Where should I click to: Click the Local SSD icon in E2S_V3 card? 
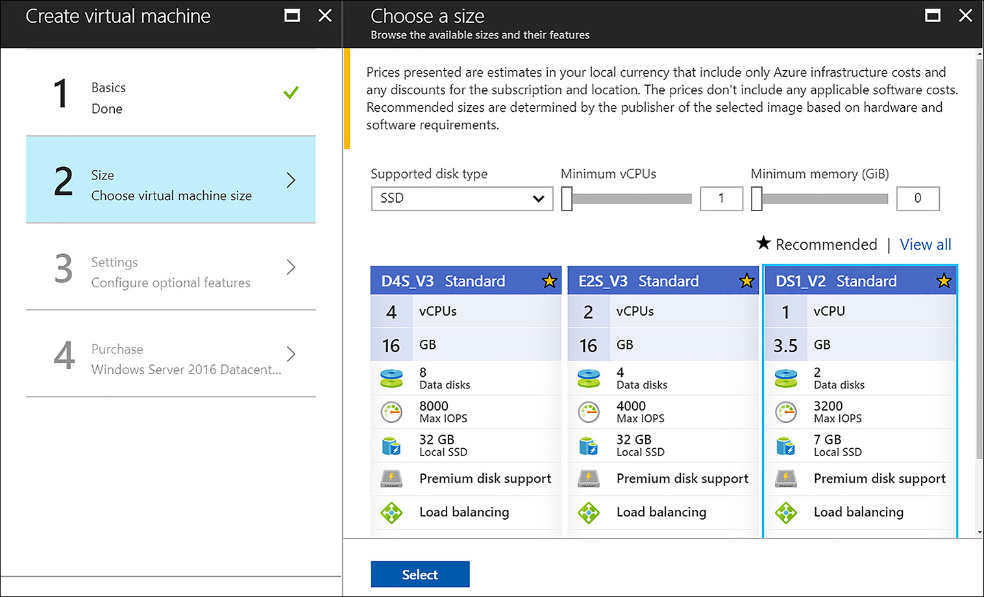tap(589, 446)
